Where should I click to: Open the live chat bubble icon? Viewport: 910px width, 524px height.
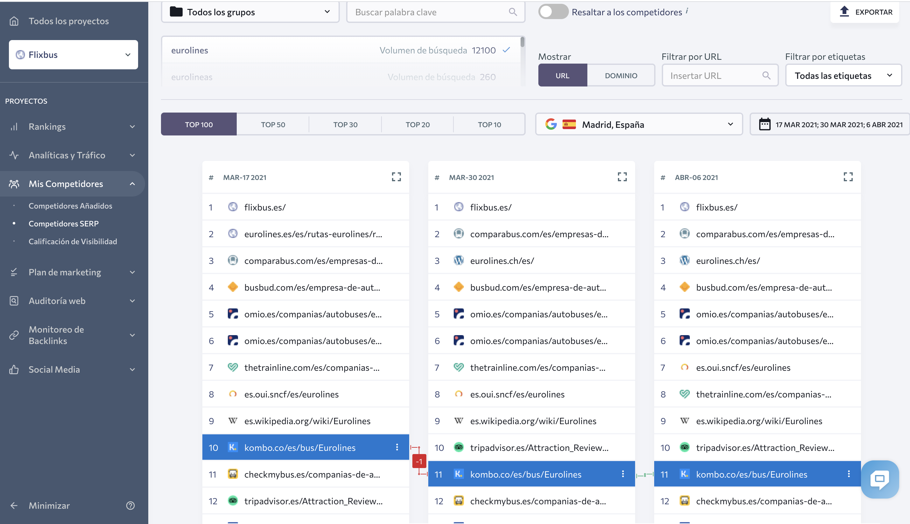(x=880, y=479)
